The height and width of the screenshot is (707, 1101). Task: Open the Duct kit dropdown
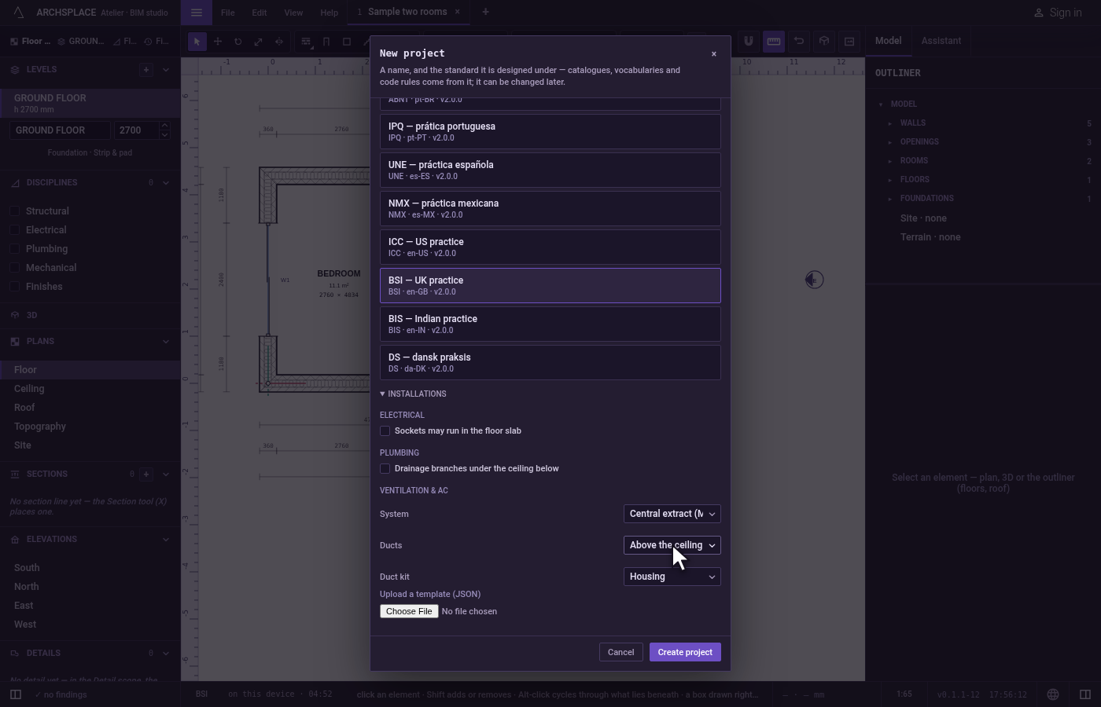click(672, 577)
